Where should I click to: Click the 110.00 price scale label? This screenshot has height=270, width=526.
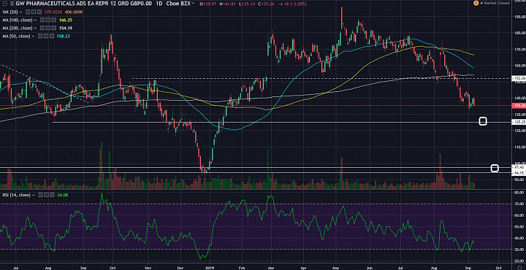(520, 147)
